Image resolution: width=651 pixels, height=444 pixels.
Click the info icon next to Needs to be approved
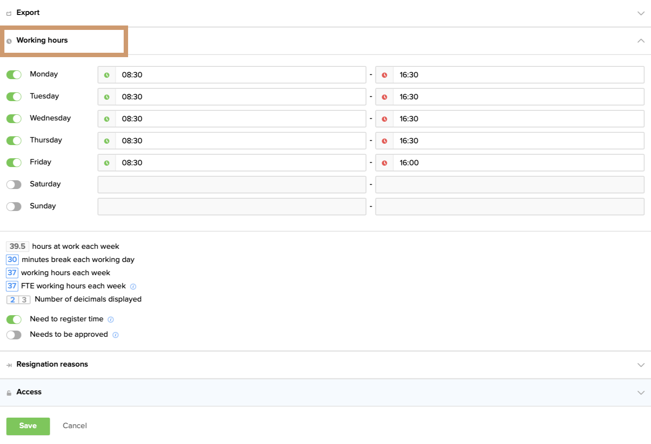point(115,335)
